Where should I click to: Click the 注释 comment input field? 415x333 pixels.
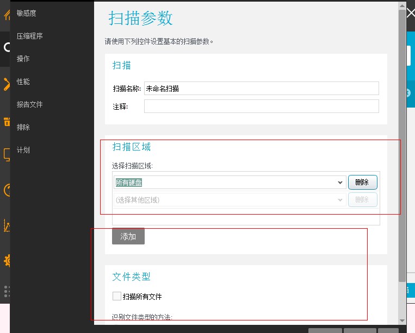coord(262,106)
